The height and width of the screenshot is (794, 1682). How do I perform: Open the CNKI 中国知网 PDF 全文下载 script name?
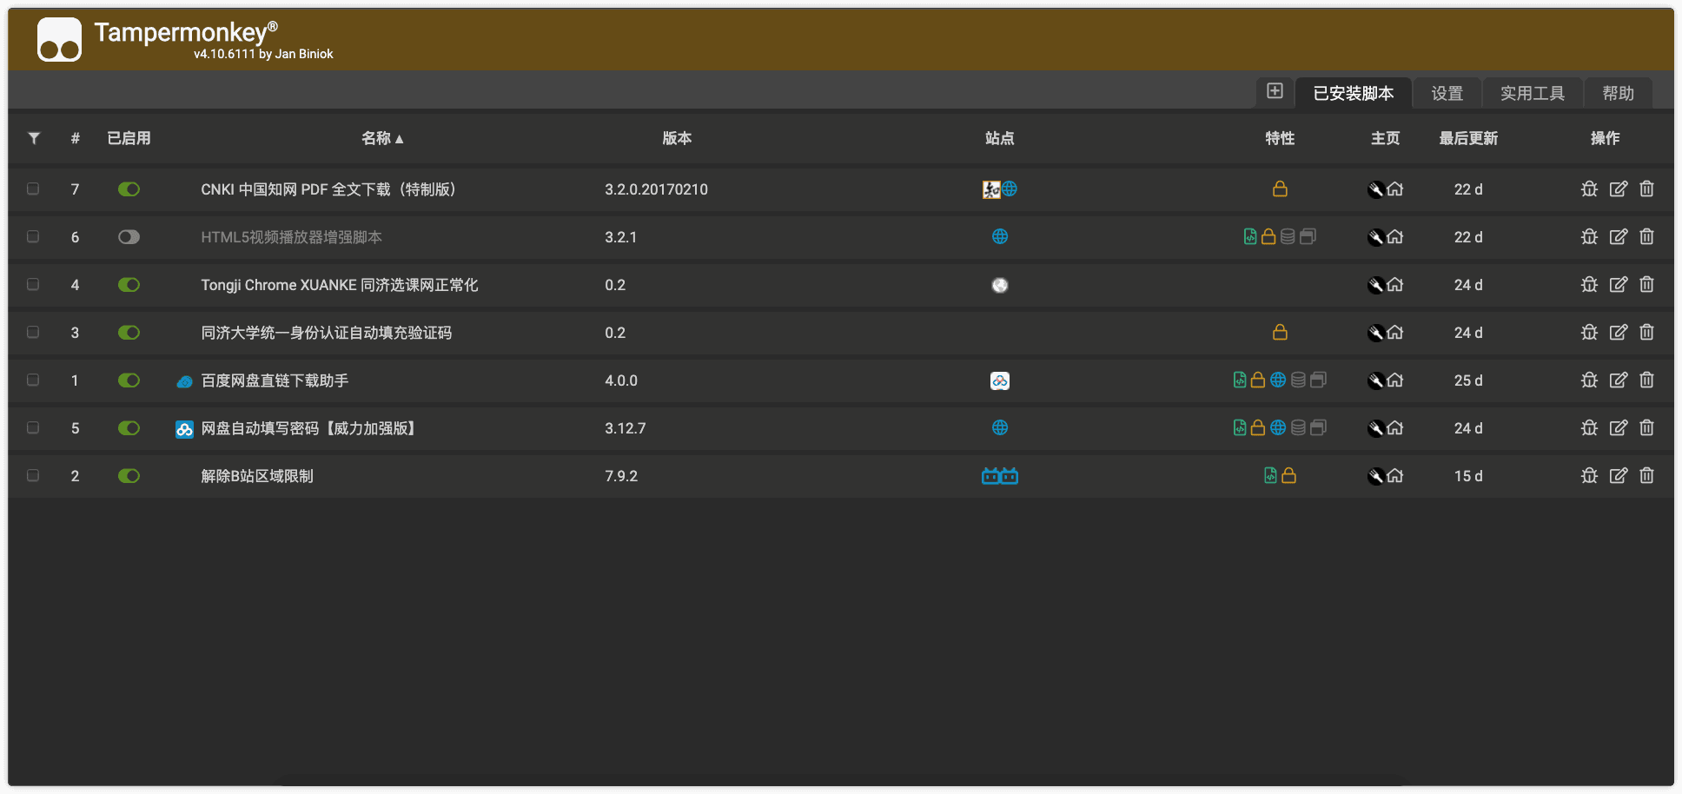[328, 189]
